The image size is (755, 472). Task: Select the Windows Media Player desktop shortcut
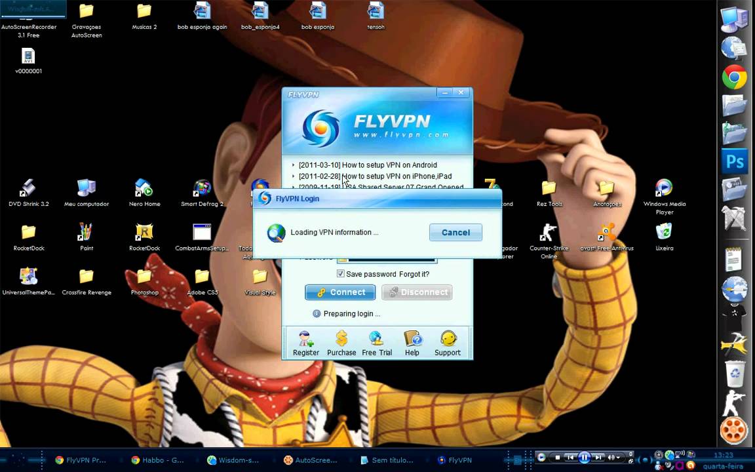(665, 197)
